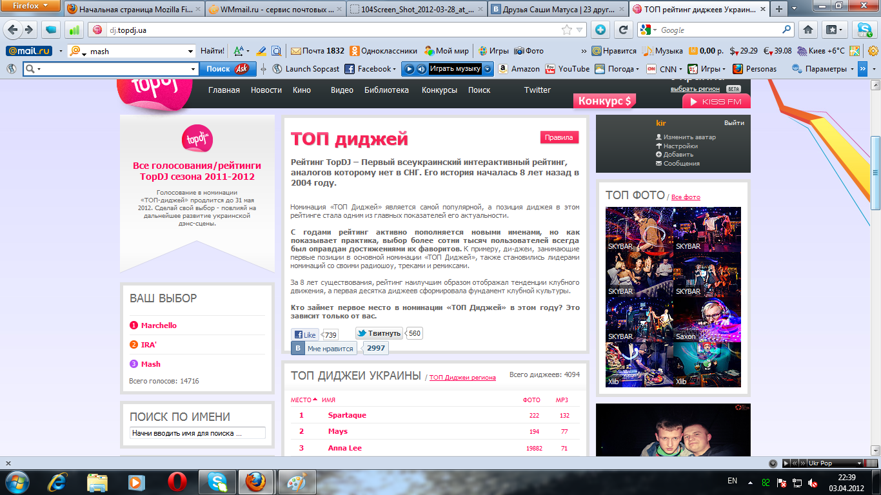Viewport: 881px width, 495px height.
Task: Open Почта 1832 mail shortcut
Action: click(317, 51)
